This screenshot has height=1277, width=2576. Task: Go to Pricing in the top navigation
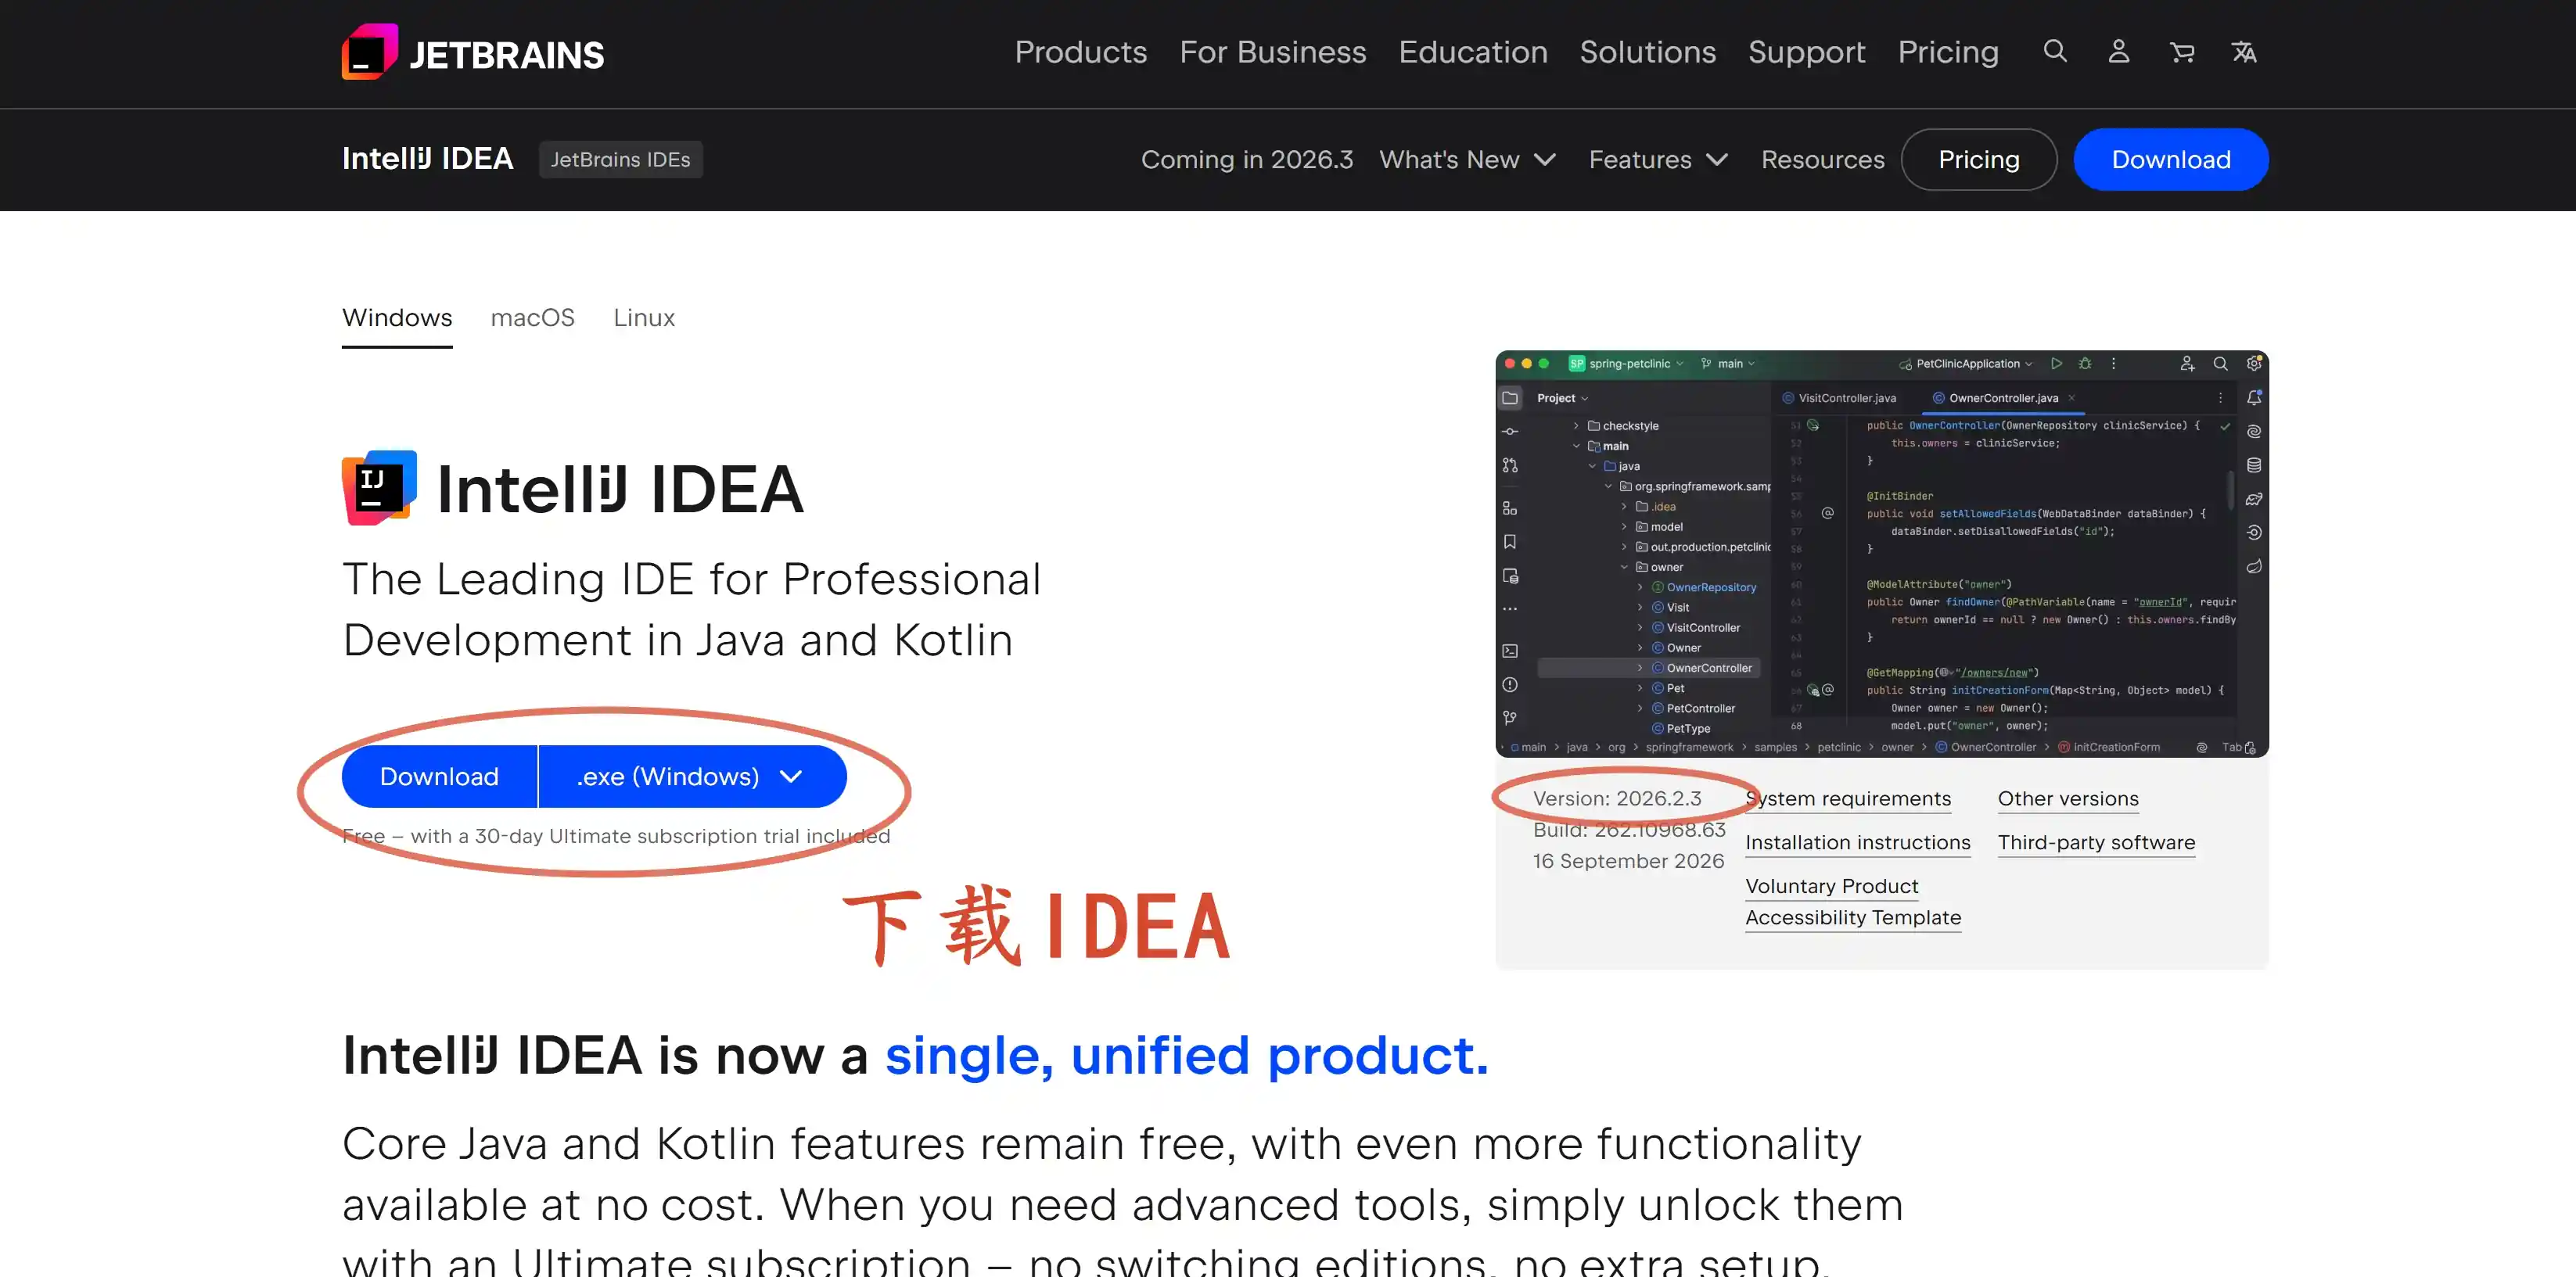(x=1948, y=52)
